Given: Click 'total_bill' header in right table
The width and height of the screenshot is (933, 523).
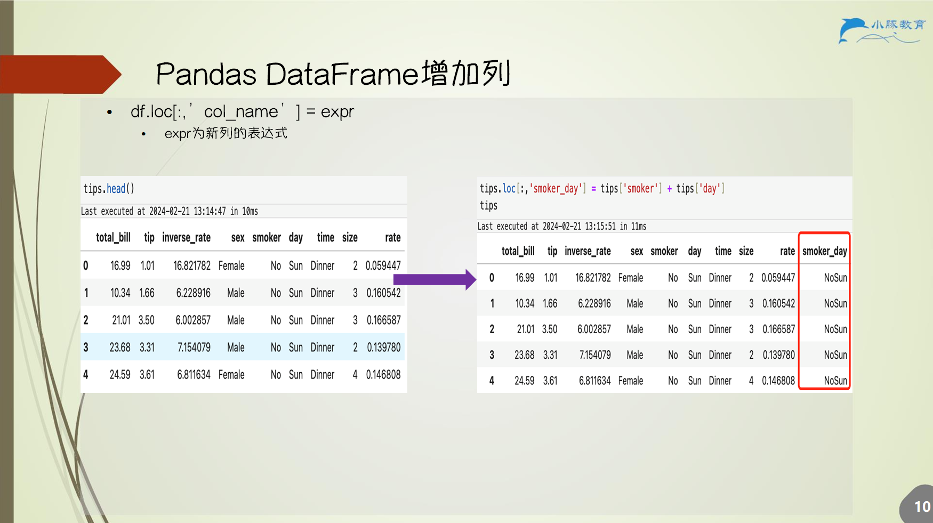Looking at the screenshot, I should [518, 251].
